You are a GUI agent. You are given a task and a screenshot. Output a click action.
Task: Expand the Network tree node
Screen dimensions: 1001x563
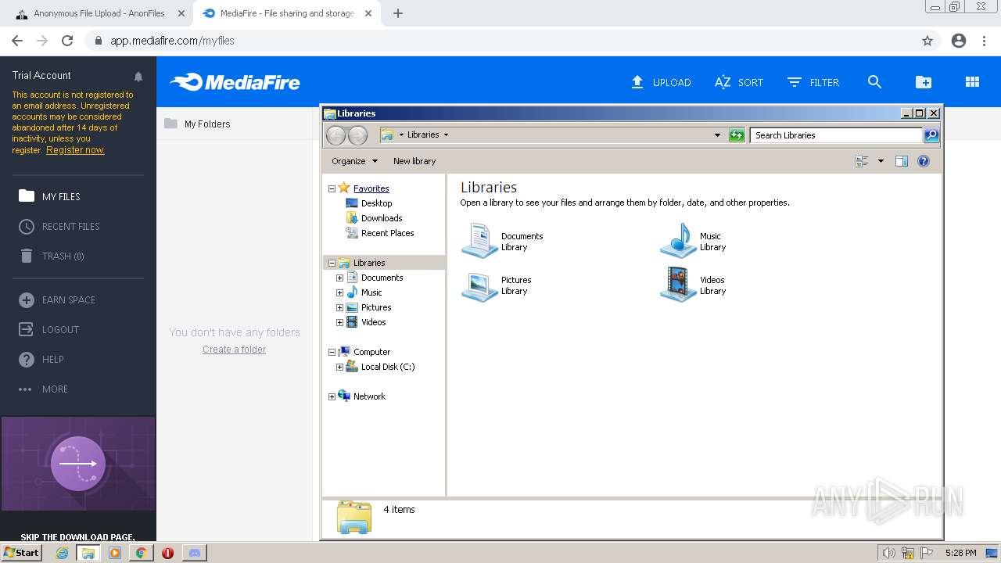point(332,396)
